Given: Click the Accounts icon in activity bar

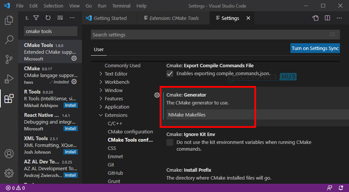Looking at the screenshot, I should (9, 154).
